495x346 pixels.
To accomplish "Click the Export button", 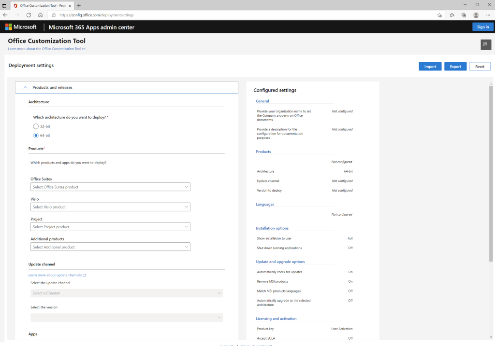I will click(x=455, y=67).
